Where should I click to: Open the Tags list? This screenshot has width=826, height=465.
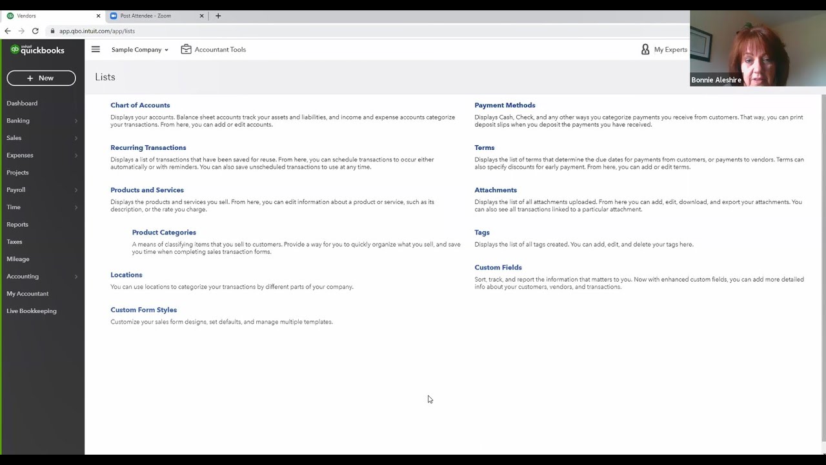(482, 232)
